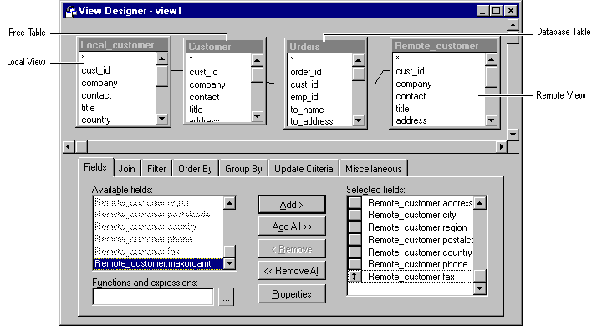Viewport: 597px width, 326px height.
Task: Click the View Designer title bar icon
Action: click(x=71, y=11)
